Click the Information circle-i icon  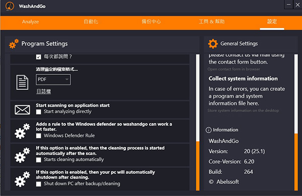(208, 130)
